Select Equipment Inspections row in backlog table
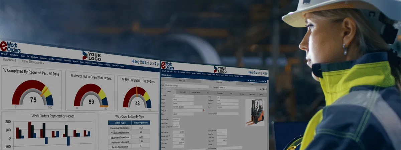Image resolution: width=401 pixels, height=150 pixels. (129, 137)
